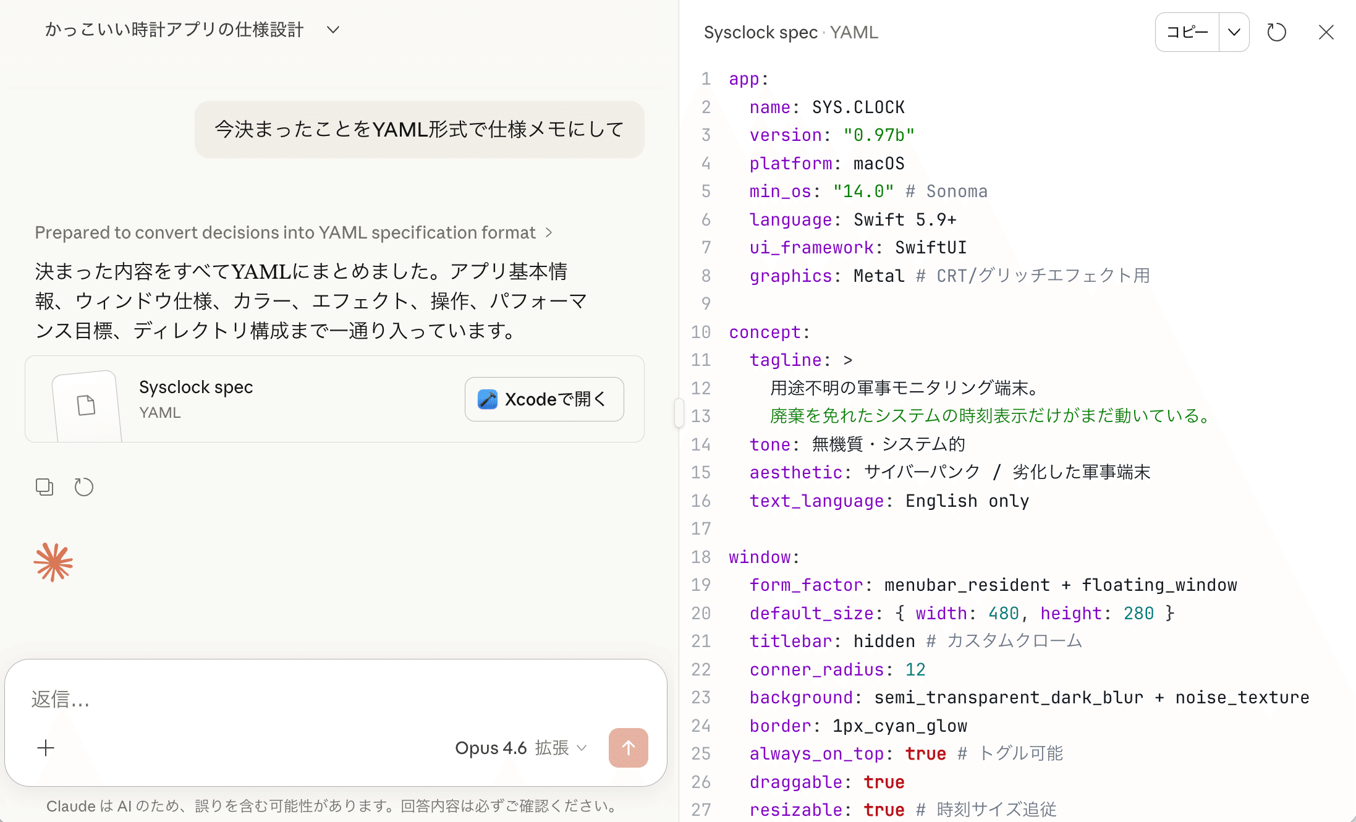Screen dimensions: 1356x822
Task: Click the user message about YAML format
Action: 419,129
